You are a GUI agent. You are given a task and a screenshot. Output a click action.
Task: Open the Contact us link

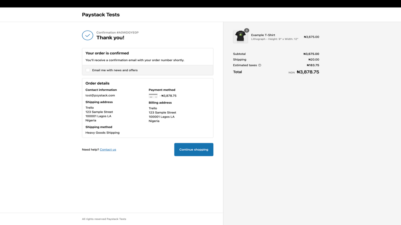click(108, 150)
